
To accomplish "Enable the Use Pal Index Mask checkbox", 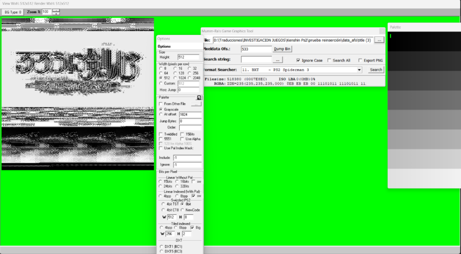I will tap(161, 148).
